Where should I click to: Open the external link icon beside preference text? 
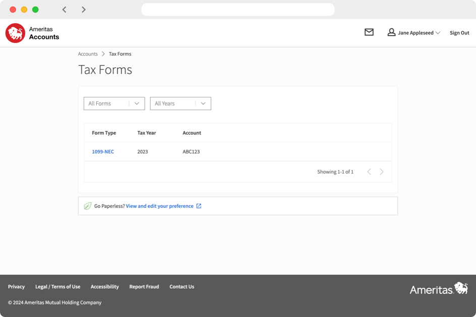pyautogui.click(x=199, y=206)
